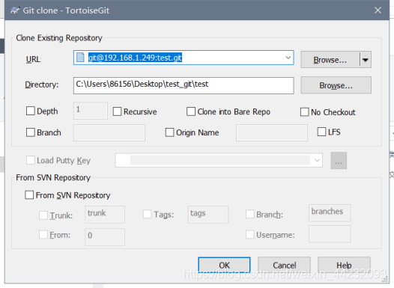The height and width of the screenshot is (288, 394).
Task: Check Clone into Bare Repo
Action: 191,111
